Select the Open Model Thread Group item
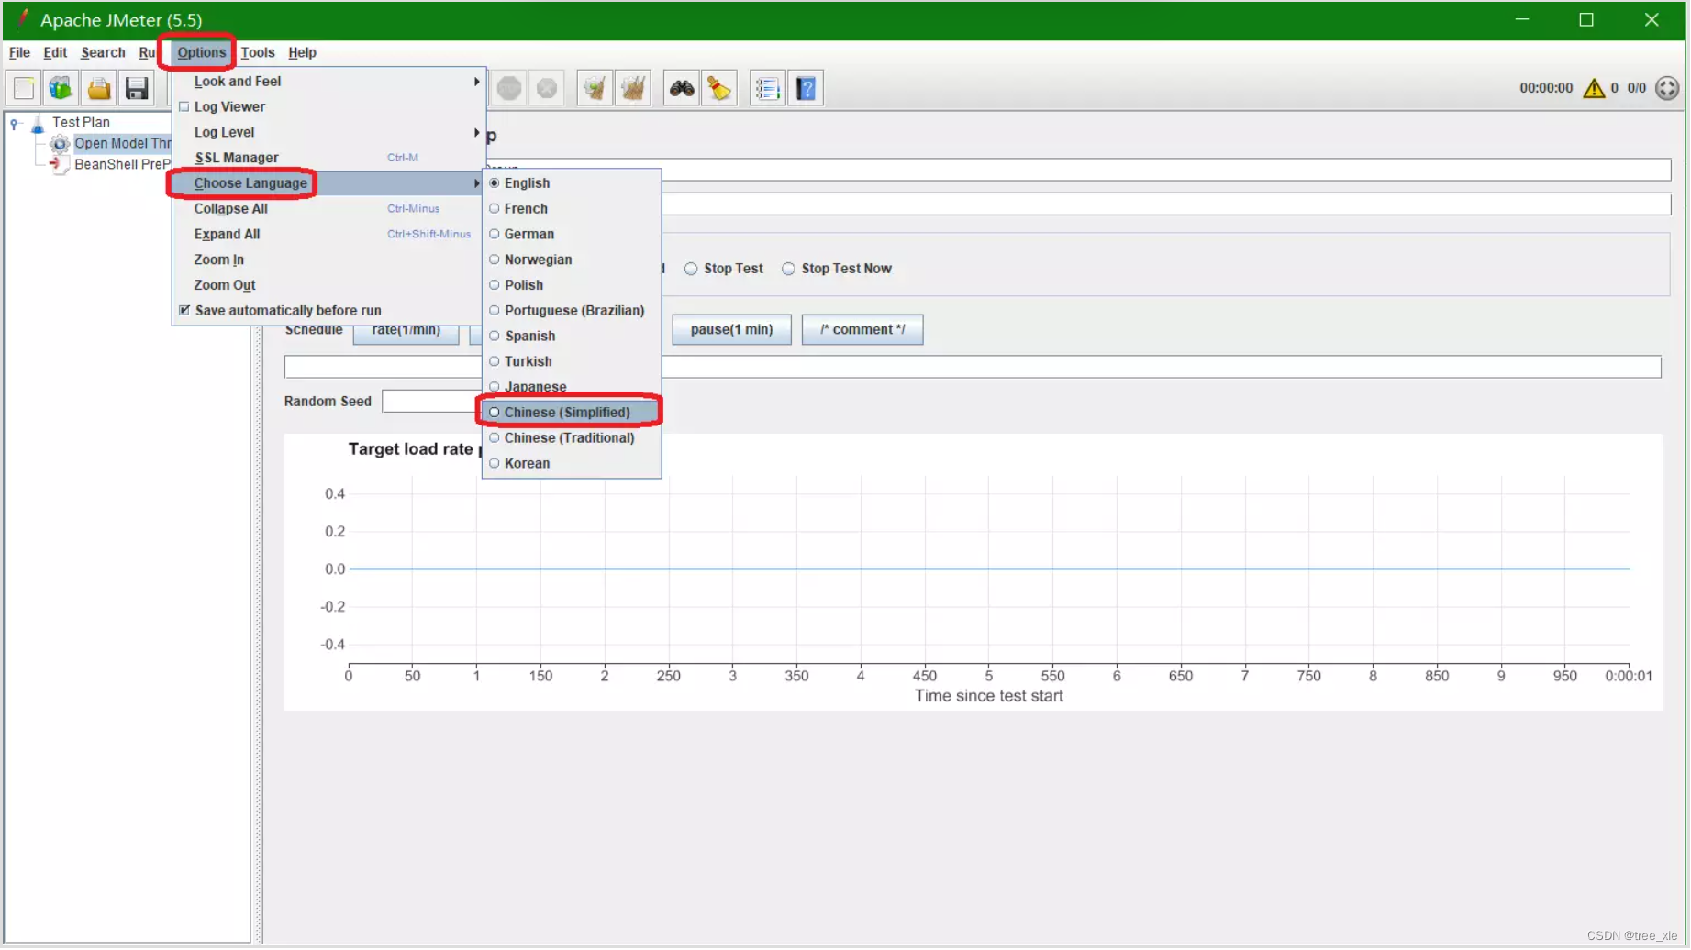1691x950 pixels. coord(122,144)
